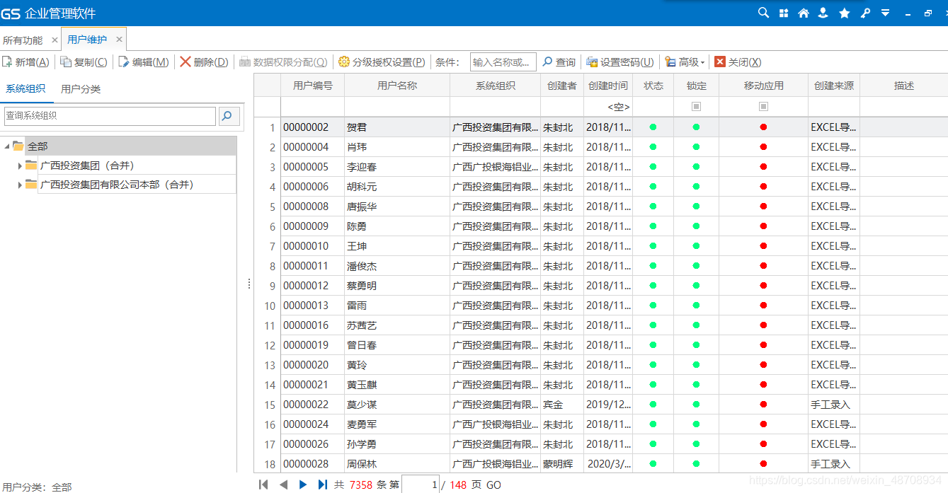Collapse the 全部 tree node

pos(7,146)
